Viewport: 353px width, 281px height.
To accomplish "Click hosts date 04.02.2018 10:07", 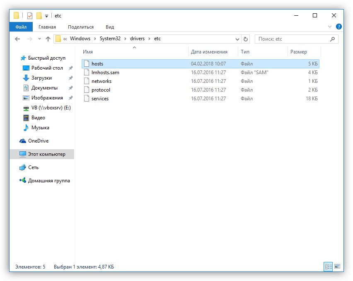I will point(208,64).
